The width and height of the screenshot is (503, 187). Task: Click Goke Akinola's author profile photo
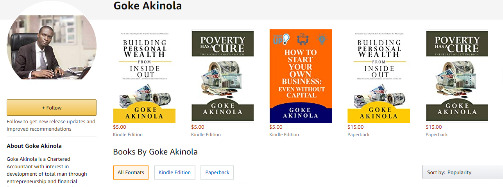point(51,47)
